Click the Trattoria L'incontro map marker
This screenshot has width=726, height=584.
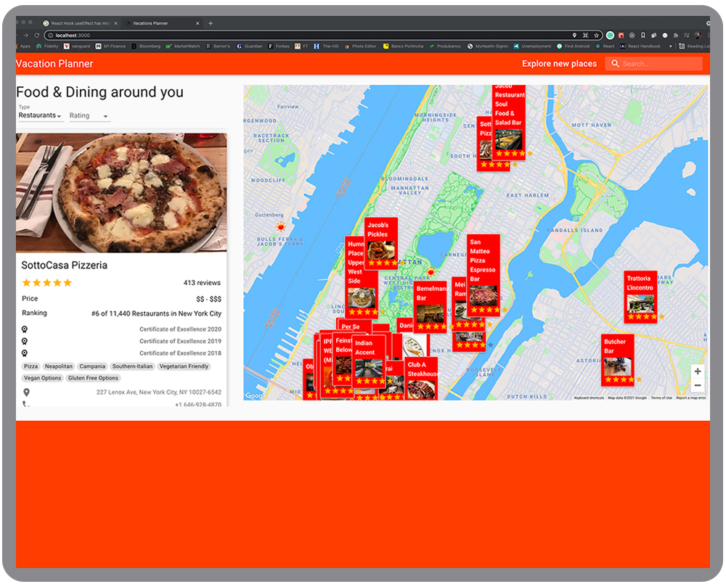point(642,294)
